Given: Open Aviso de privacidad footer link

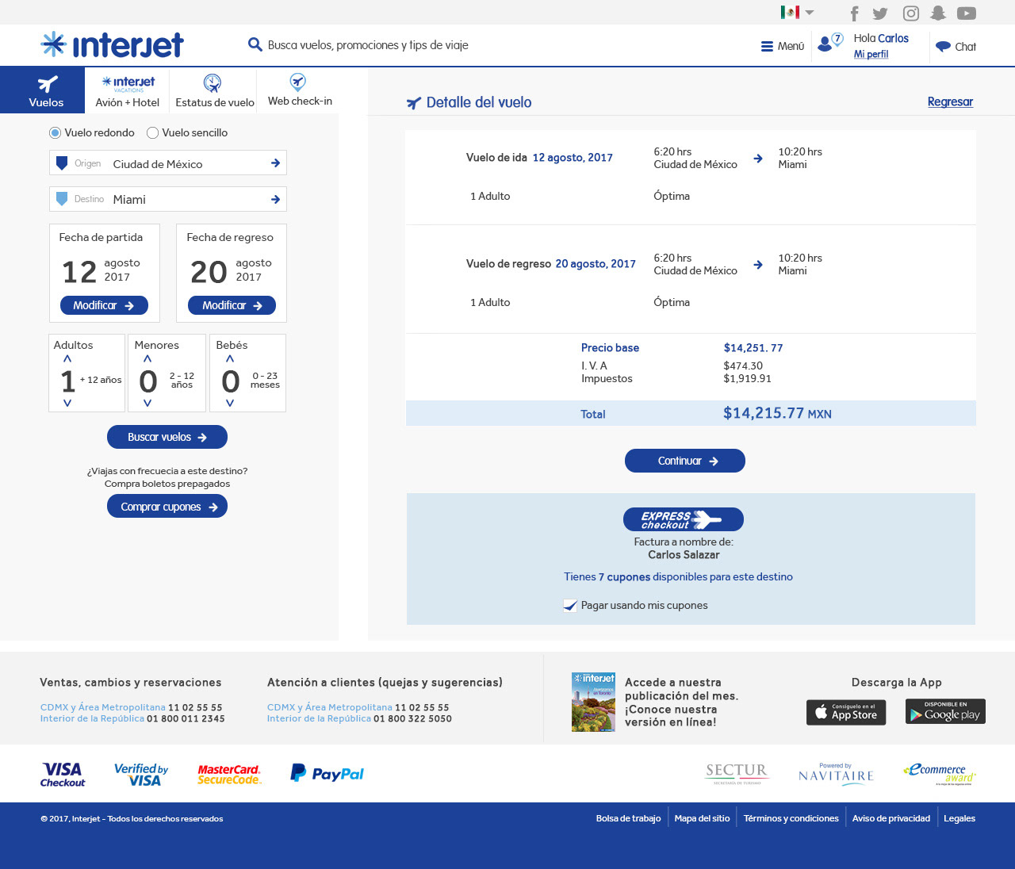Looking at the screenshot, I should click(x=891, y=818).
